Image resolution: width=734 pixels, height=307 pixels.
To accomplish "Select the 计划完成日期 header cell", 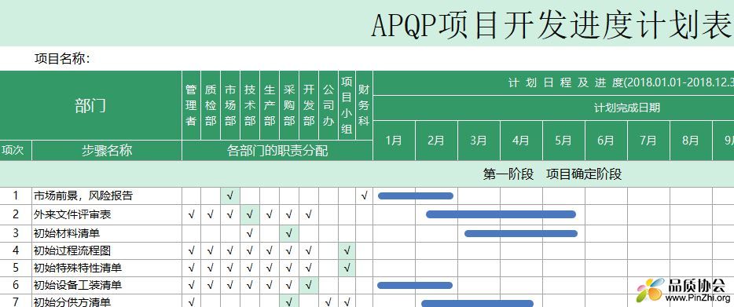I will pos(553,108).
